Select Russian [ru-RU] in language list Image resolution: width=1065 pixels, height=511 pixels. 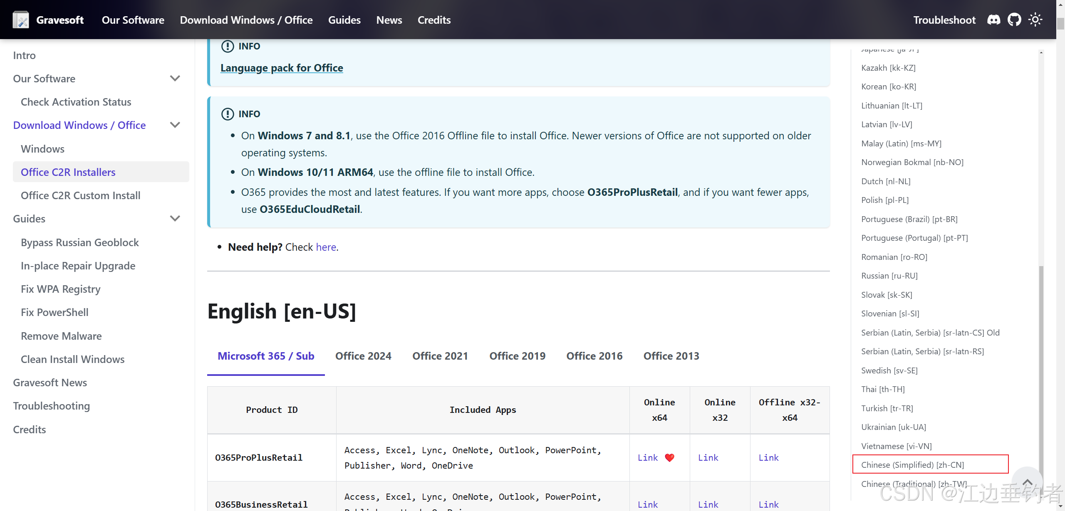click(889, 276)
